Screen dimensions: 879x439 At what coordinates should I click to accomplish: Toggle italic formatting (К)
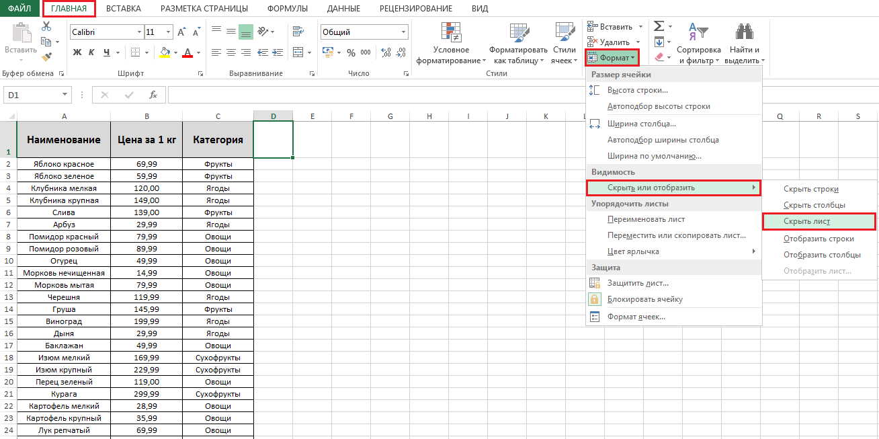click(92, 52)
